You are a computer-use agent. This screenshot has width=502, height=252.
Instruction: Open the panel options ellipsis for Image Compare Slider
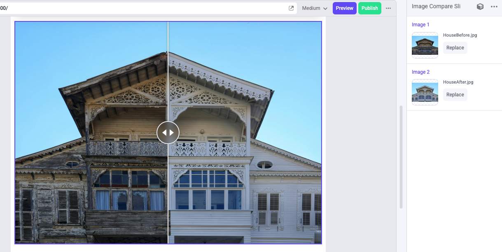click(x=494, y=7)
